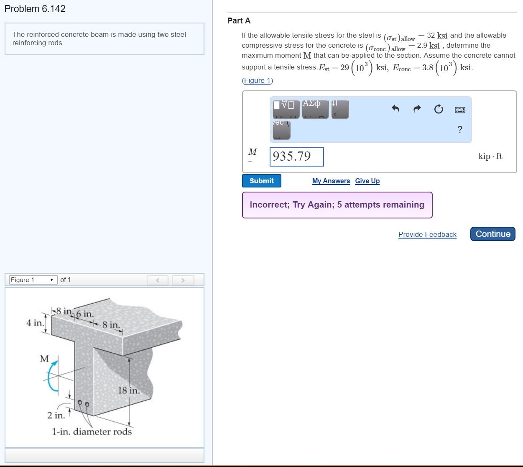Open the Figure 1 link in problem text
The image size is (523, 467).
point(257,80)
